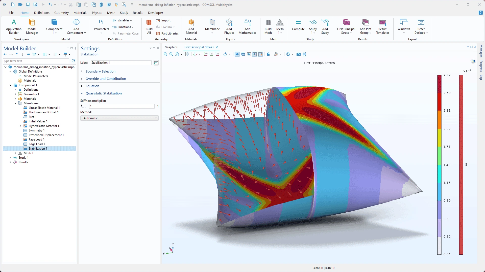Take a snapshot with camera icon

tap(299, 54)
